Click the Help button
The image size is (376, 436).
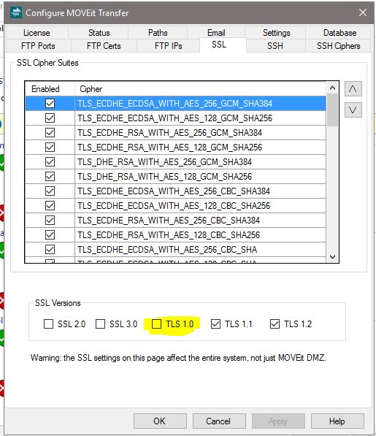(x=337, y=421)
